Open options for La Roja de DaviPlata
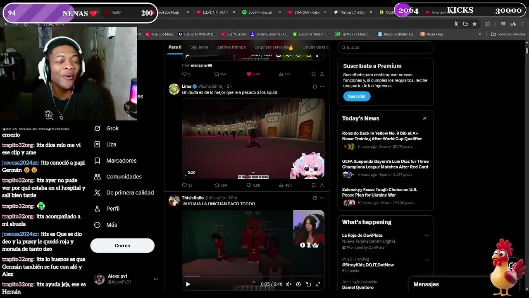The width and height of the screenshot is (529, 298). point(427,236)
